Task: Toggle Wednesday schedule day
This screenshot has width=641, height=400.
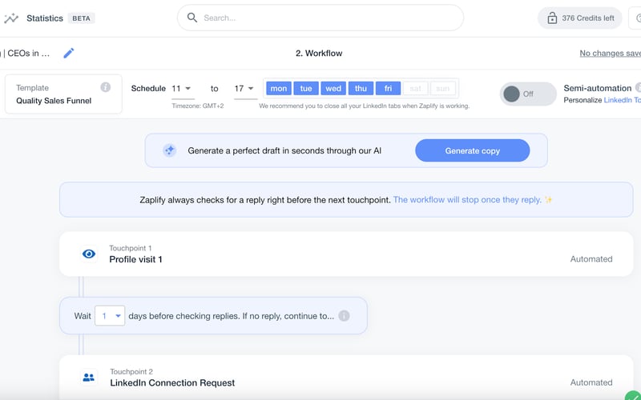Action: (333, 89)
